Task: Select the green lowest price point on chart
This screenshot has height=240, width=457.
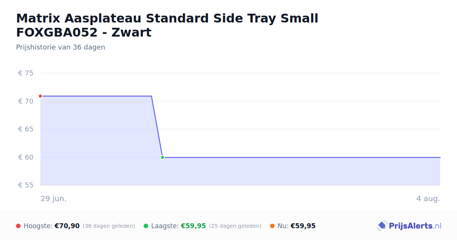Action: point(163,157)
